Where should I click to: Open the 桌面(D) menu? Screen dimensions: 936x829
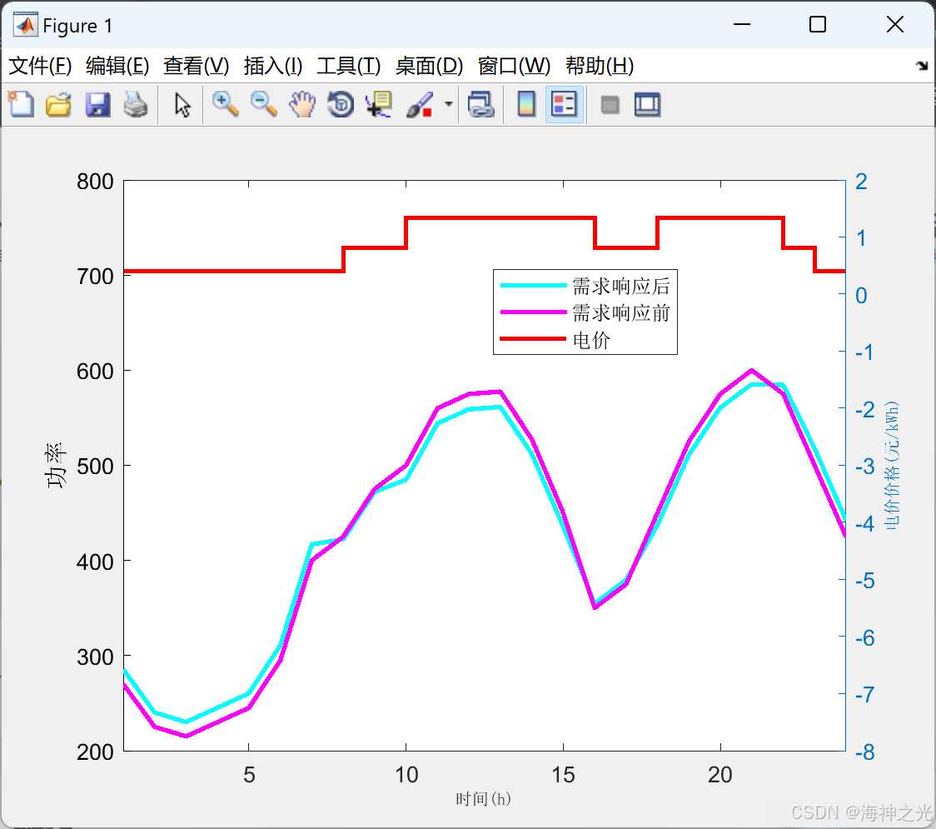pyautogui.click(x=429, y=66)
